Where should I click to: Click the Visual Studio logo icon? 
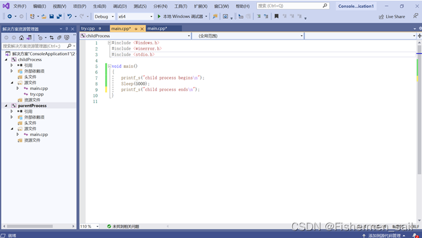[x=6, y=6]
